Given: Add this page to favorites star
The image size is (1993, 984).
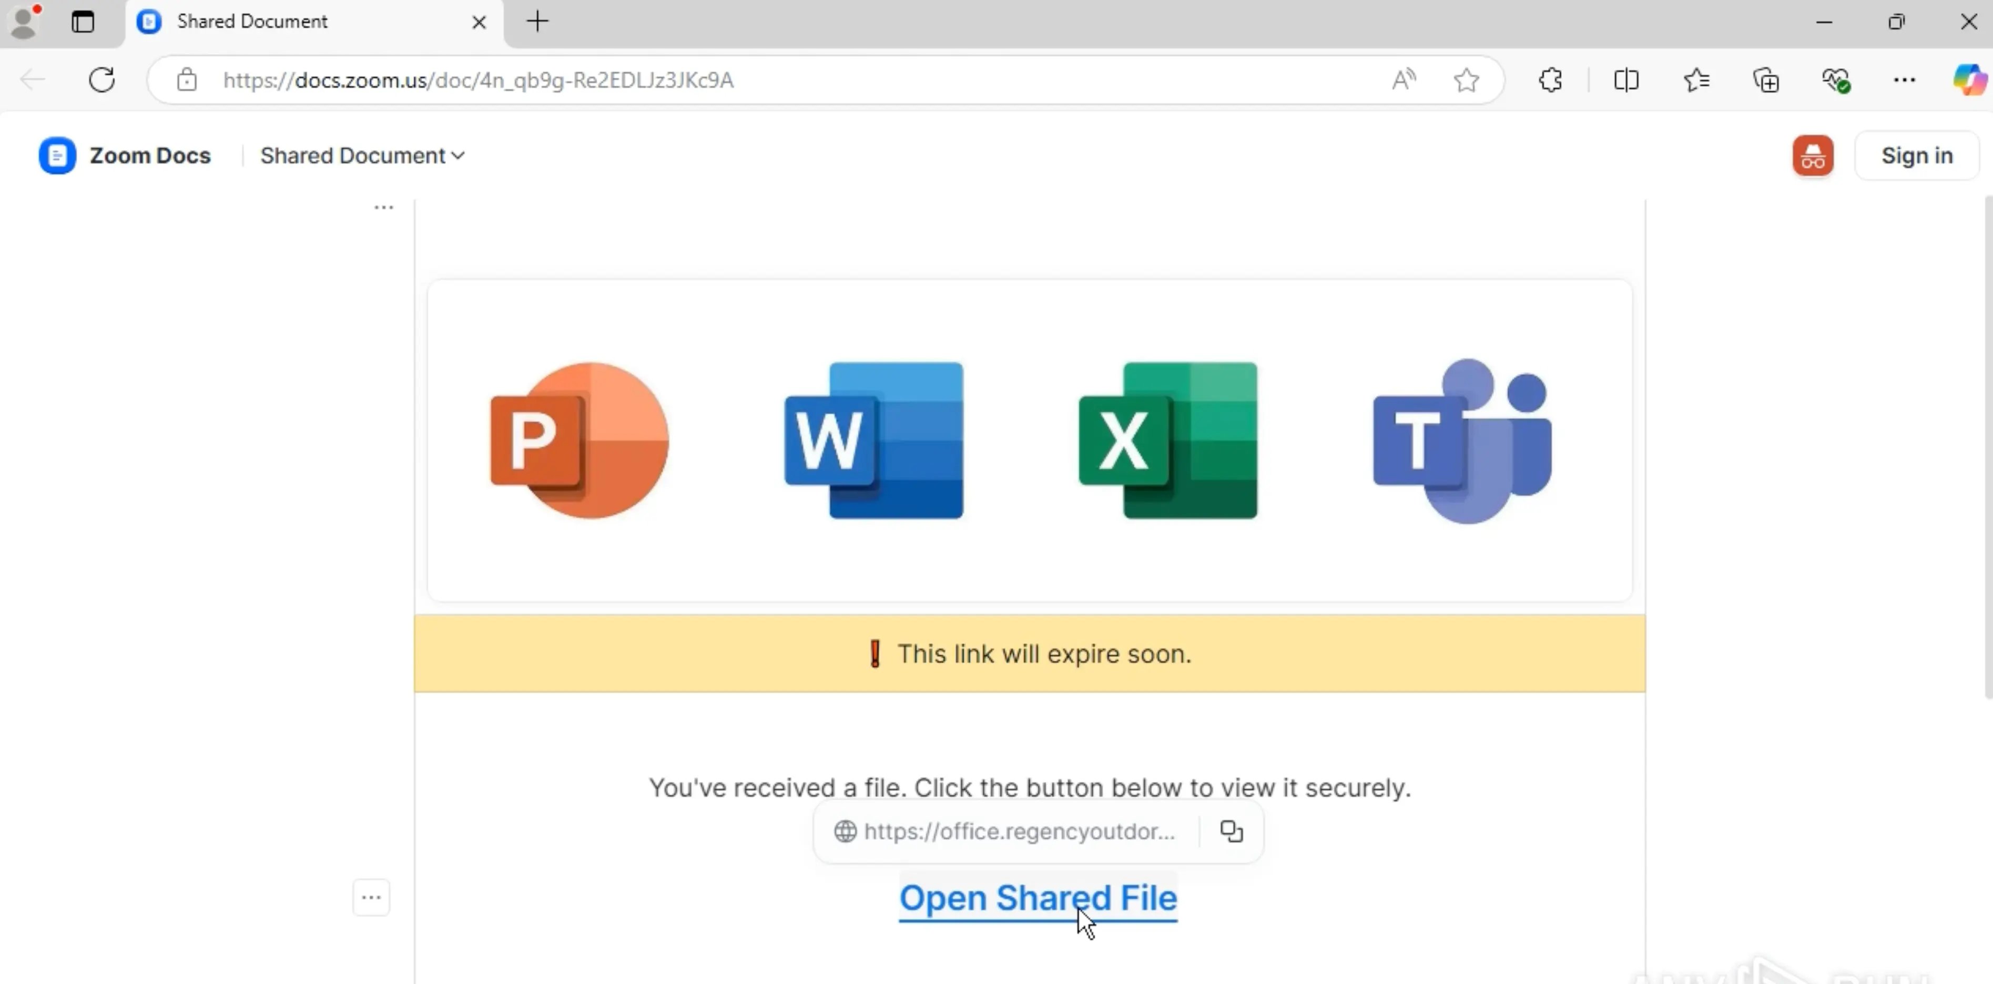Looking at the screenshot, I should 1466,80.
